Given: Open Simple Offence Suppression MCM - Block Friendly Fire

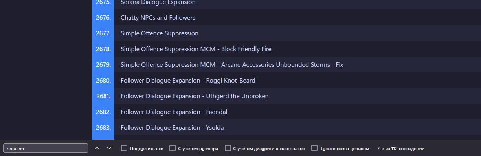Looking at the screenshot, I should [x=297, y=49].
